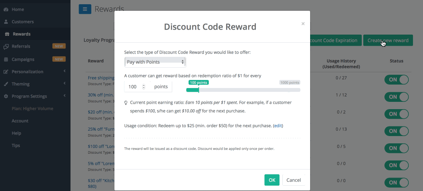This screenshot has width=423, height=191.
Task: Disable the $100 off reward status switch
Action: (396, 148)
